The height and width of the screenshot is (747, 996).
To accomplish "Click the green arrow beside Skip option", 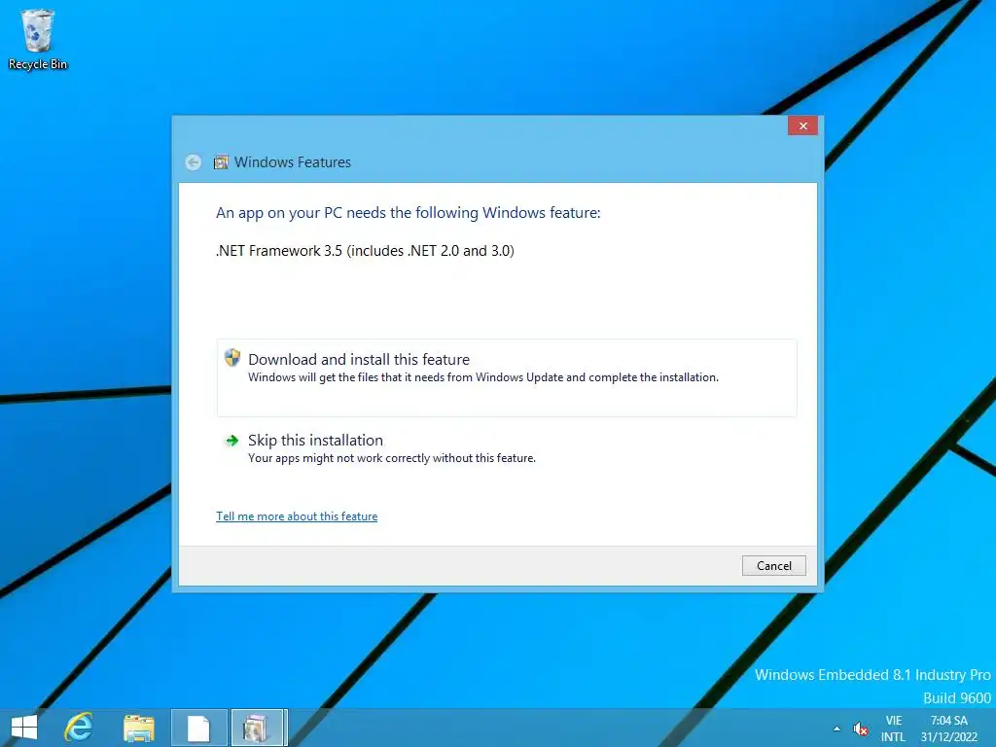I will (x=232, y=441).
